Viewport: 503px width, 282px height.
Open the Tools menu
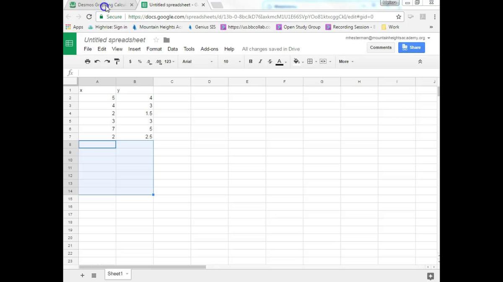(x=189, y=49)
